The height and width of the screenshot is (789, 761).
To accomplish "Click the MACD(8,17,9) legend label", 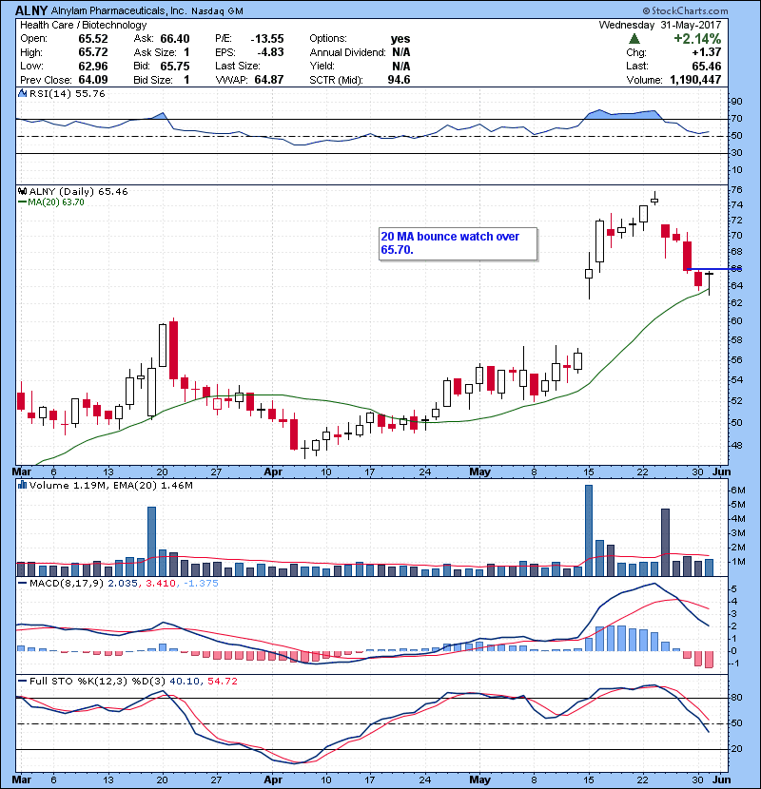I will click(x=67, y=584).
